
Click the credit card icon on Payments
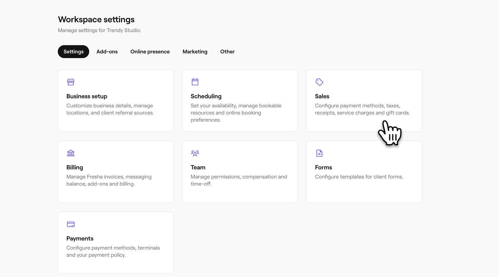(71, 224)
